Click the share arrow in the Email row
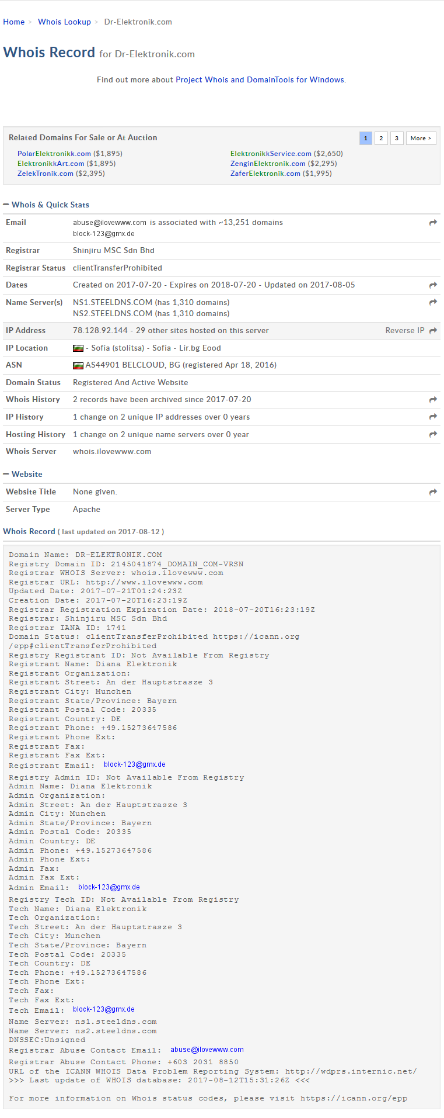Image resolution: width=444 pixels, height=1118 pixels. [x=433, y=223]
